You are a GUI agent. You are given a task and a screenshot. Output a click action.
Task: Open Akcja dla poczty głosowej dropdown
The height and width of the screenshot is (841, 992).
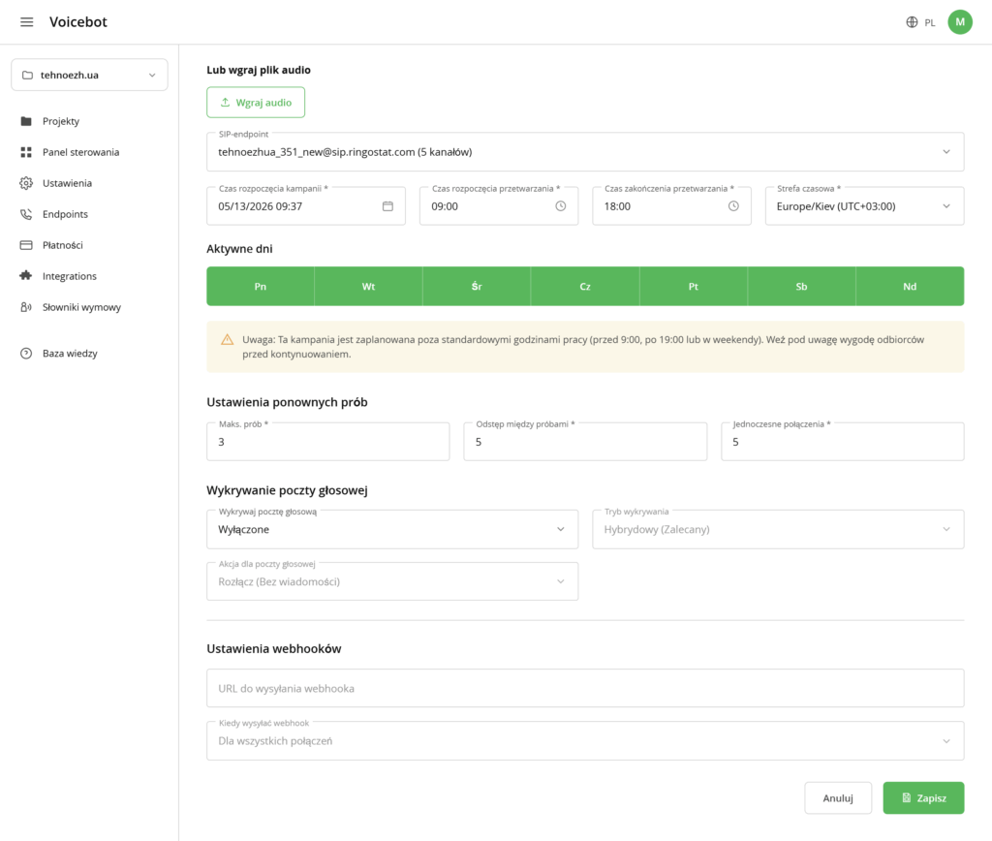pyautogui.click(x=392, y=581)
